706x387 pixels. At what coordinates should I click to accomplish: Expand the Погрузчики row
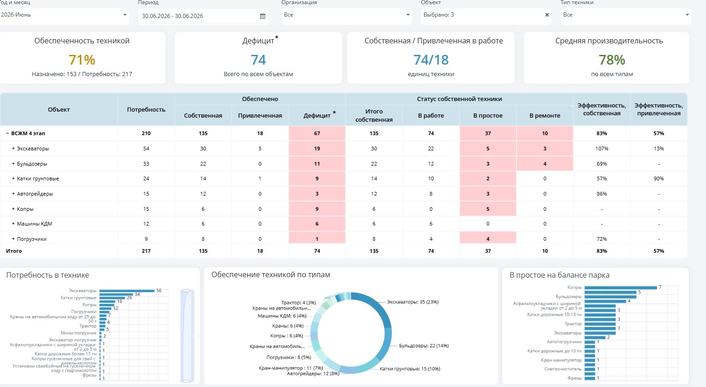click(13, 239)
